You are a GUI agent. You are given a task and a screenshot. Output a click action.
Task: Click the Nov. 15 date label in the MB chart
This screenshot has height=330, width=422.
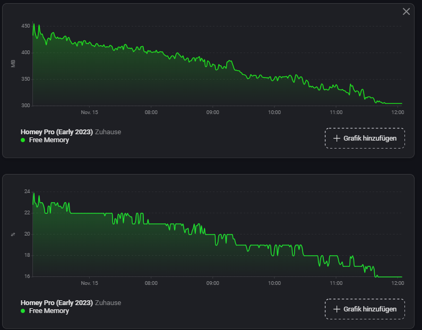click(x=89, y=112)
